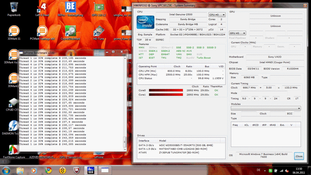Click the tRAS column header in modules table
This screenshot has width=311, height=175.
point(273,125)
